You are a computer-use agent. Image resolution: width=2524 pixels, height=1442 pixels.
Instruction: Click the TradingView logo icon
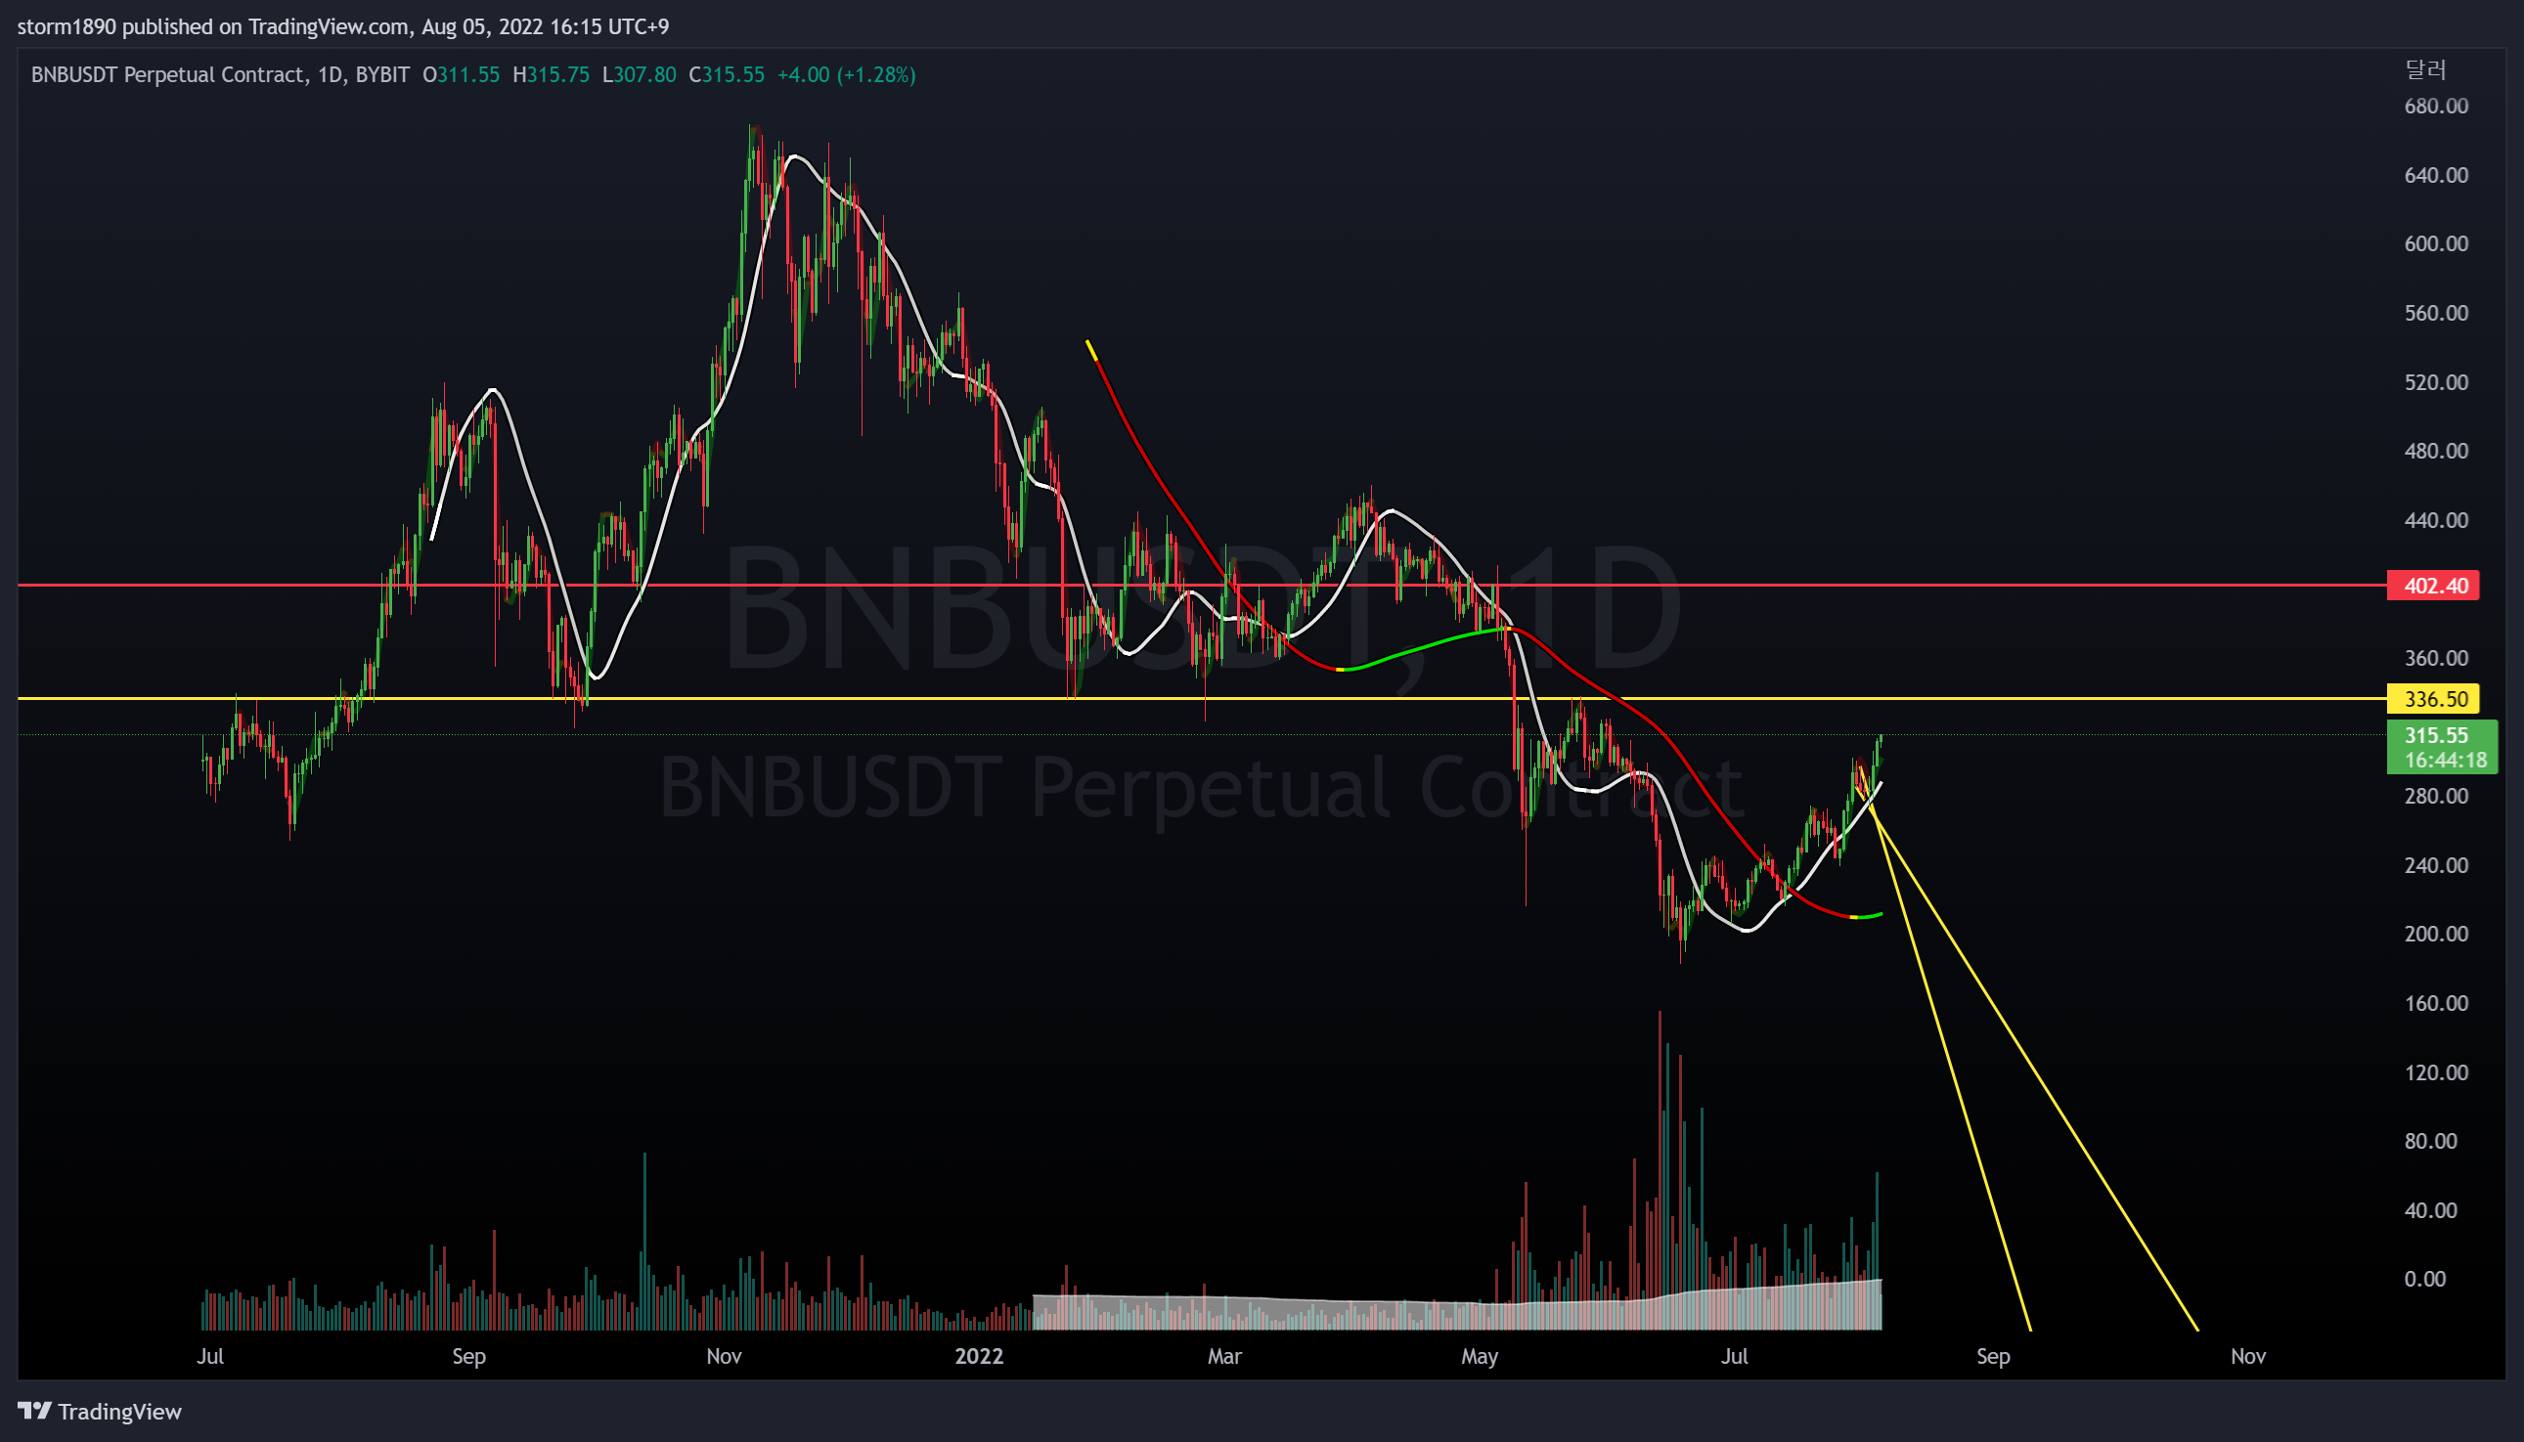point(34,1411)
